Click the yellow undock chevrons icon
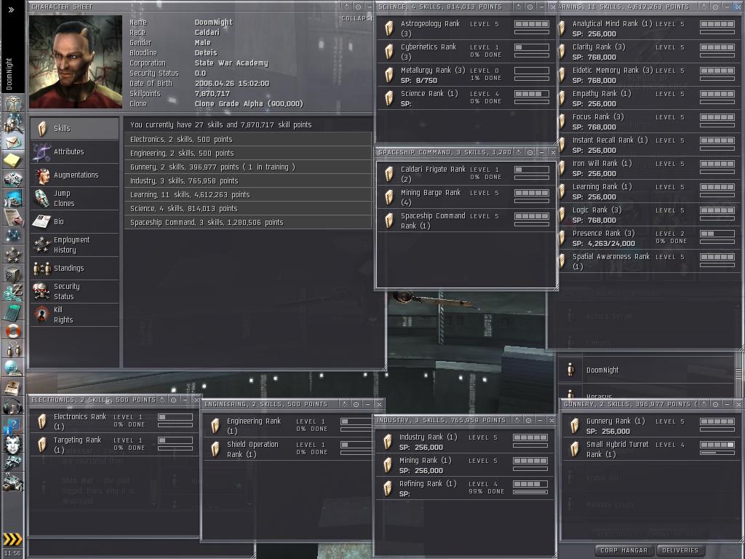 12,539
